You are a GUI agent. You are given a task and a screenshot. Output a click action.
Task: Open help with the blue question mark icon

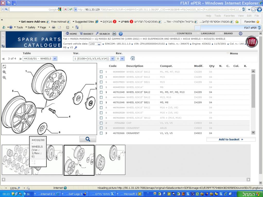[121, 34]
